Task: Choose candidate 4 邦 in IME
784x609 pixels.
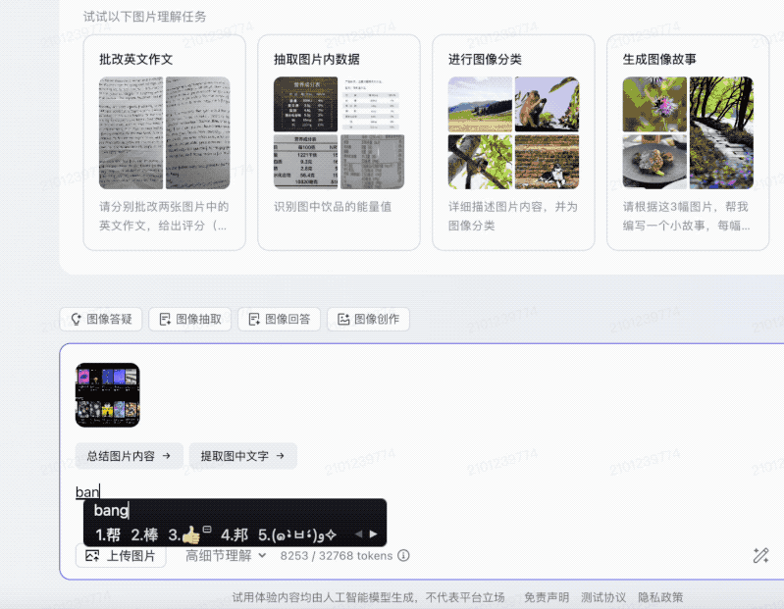Action: (235, 535)
